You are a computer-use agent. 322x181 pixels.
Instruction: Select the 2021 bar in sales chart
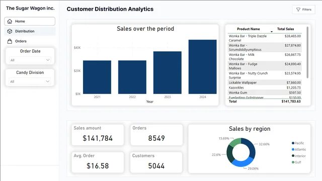97,77
